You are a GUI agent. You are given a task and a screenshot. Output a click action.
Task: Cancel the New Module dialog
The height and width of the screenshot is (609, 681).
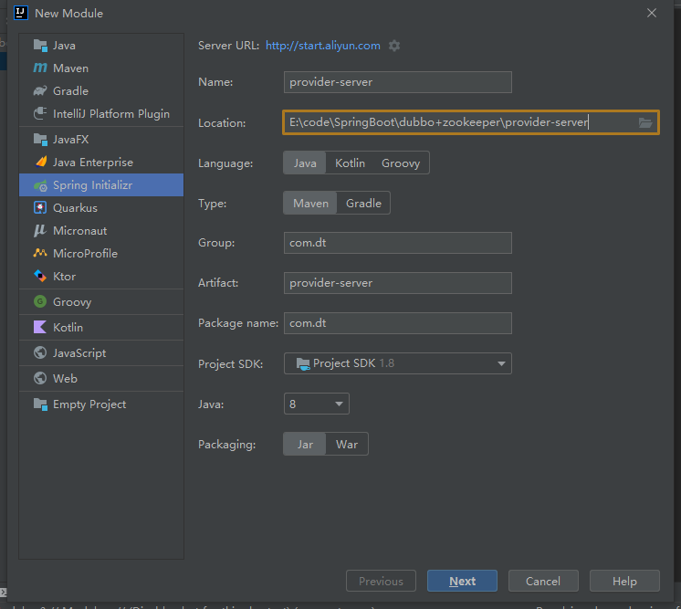(x=543, y=581)
